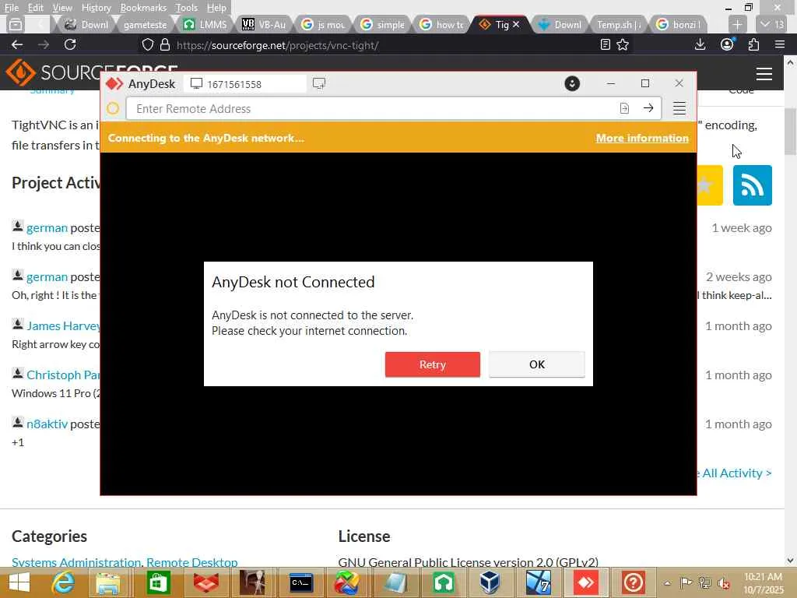This screenshot has width=797, height=598.
Task: Click the RSS feed icon
Action: 753,185
